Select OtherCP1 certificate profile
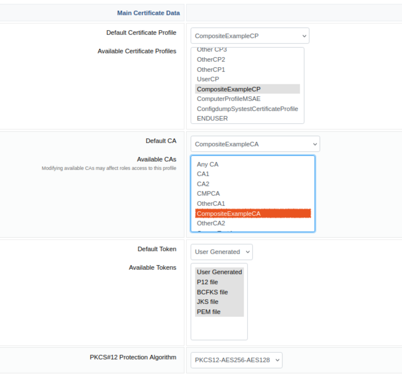 click(211, 70)
